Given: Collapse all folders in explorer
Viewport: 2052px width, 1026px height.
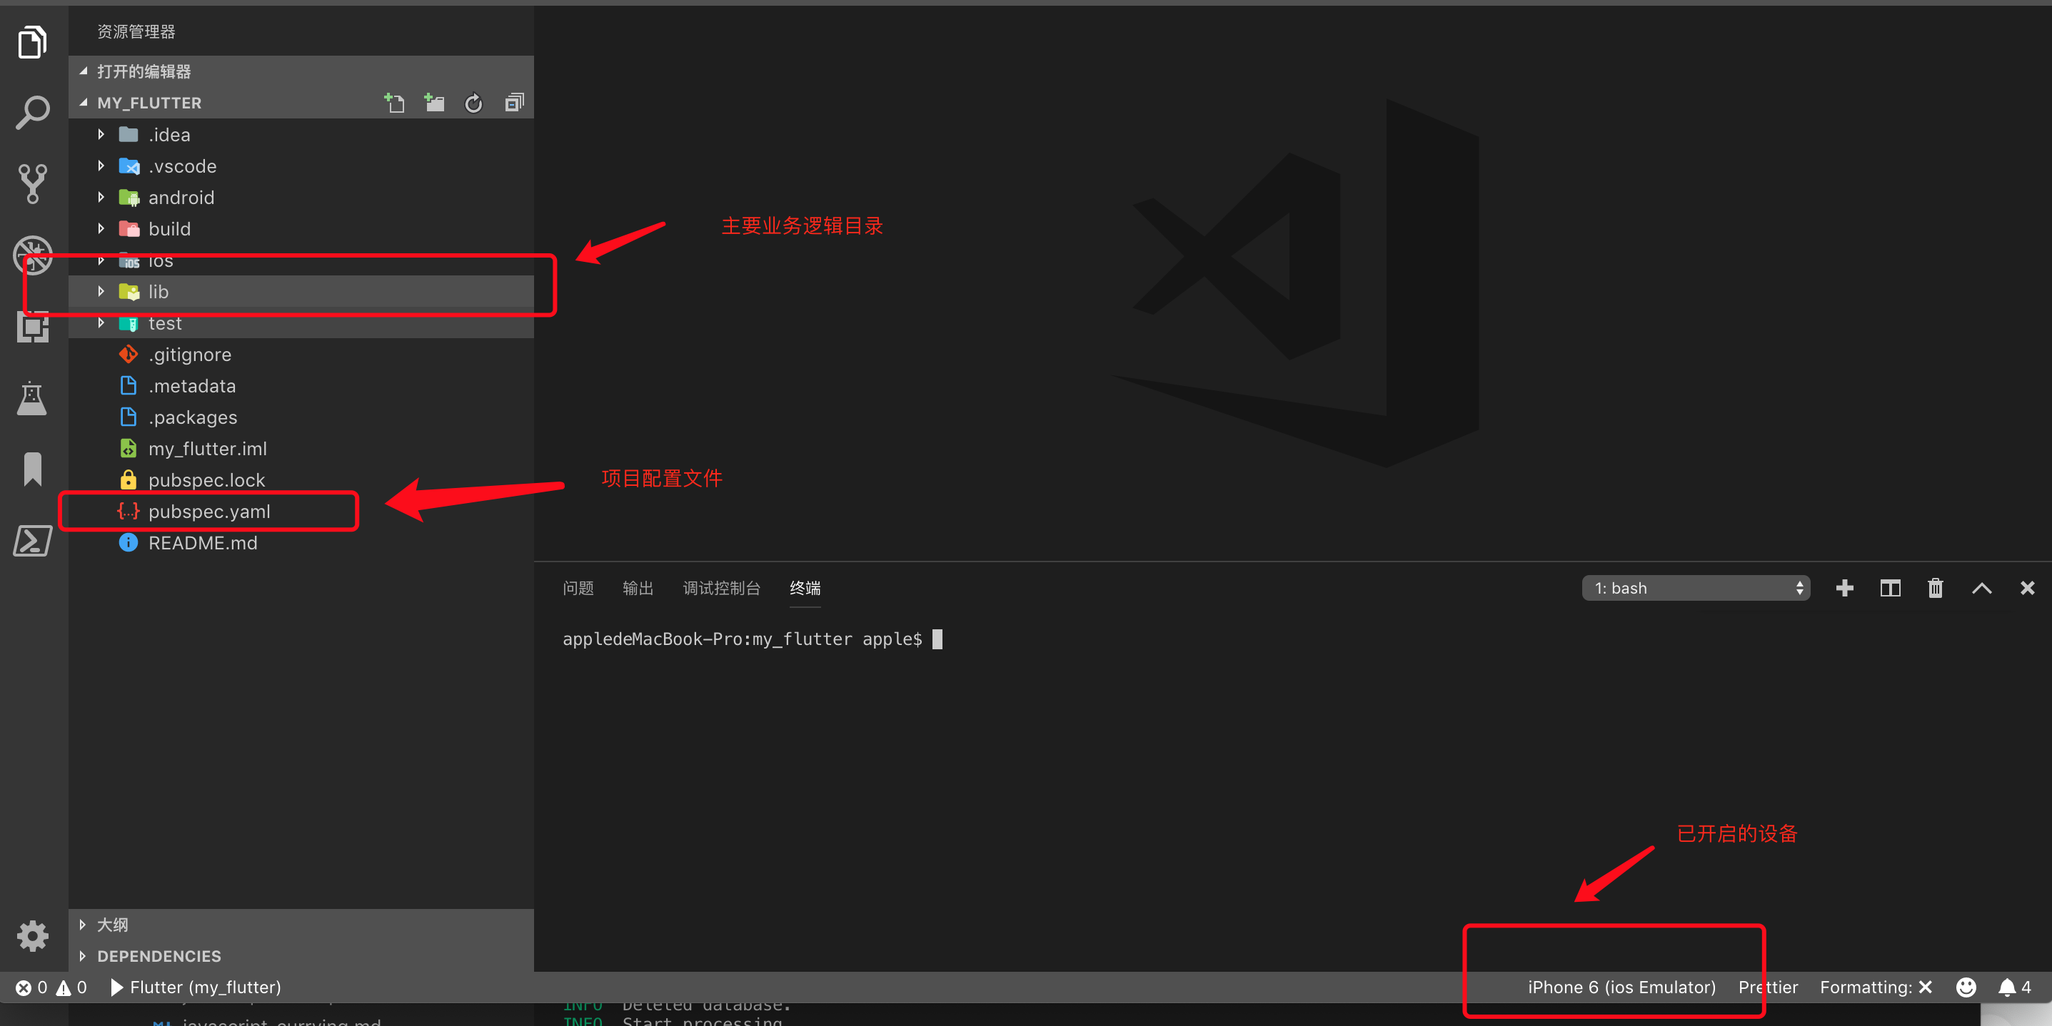Looking at the screenshot, I should pos(514,103).
